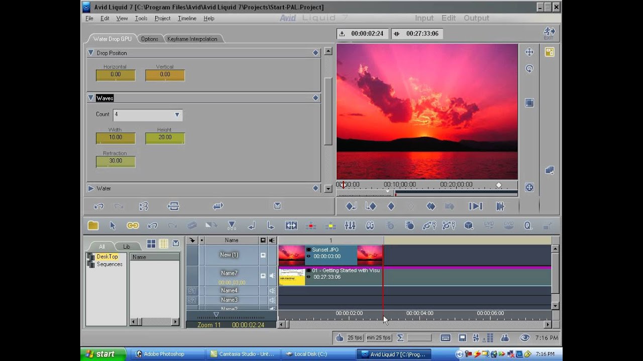Toggle Drop Position keyframe diamond

[315, 53]
